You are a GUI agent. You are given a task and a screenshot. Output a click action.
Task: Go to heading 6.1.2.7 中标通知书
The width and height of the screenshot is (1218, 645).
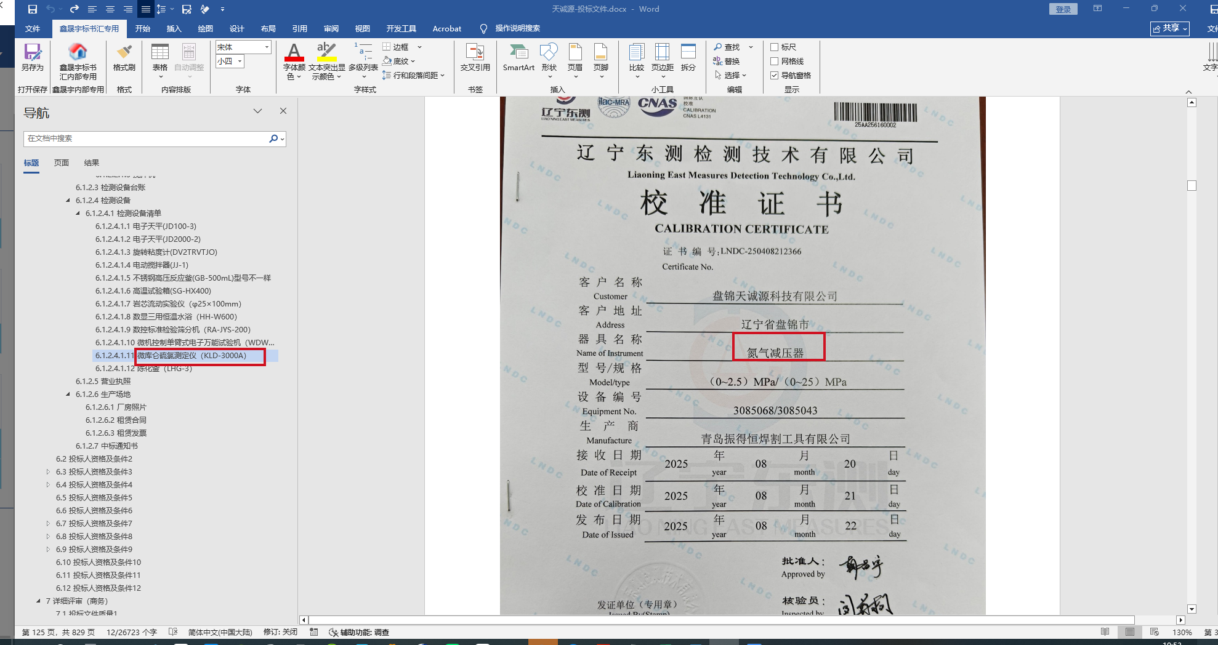click(107, 446)
